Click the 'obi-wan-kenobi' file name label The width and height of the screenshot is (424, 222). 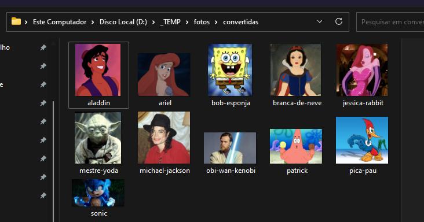pyautogui.click(x=231, y=171)
